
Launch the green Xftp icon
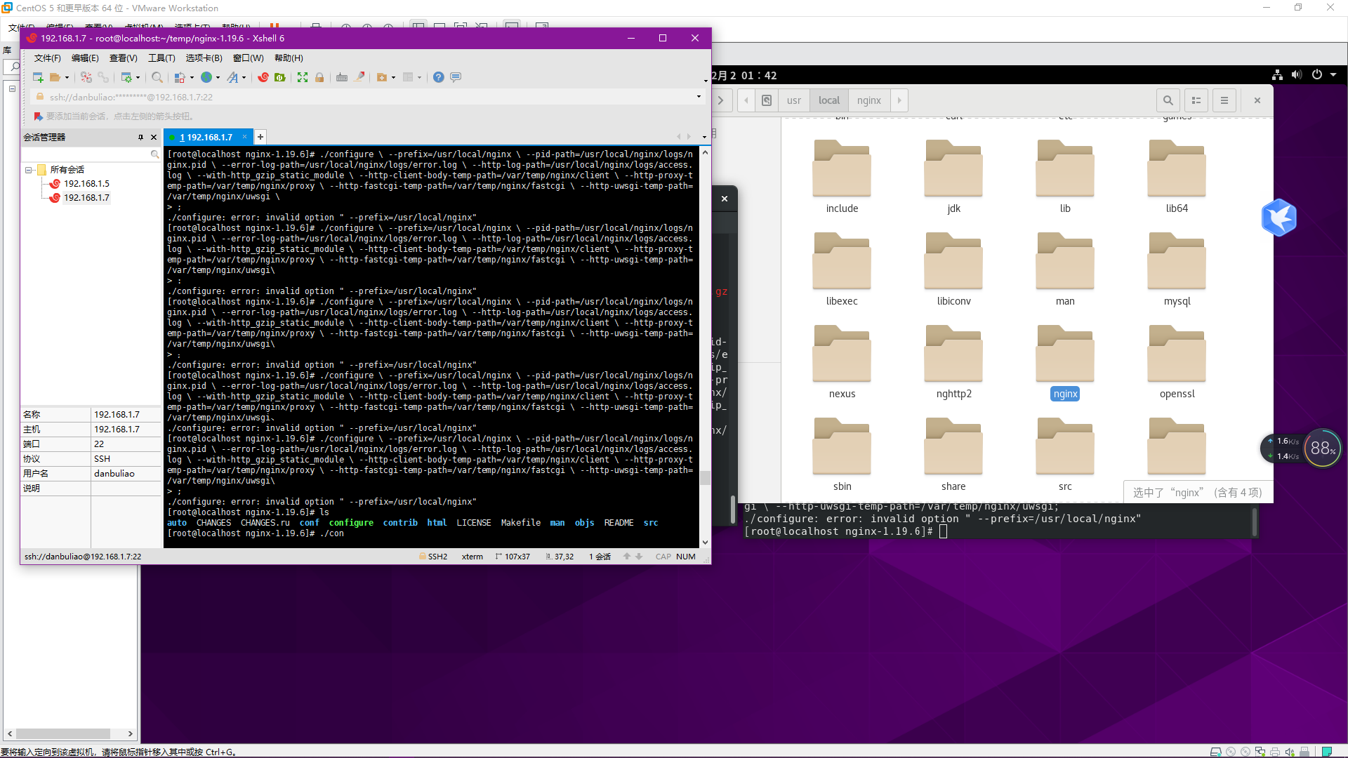tap(280, 77)
